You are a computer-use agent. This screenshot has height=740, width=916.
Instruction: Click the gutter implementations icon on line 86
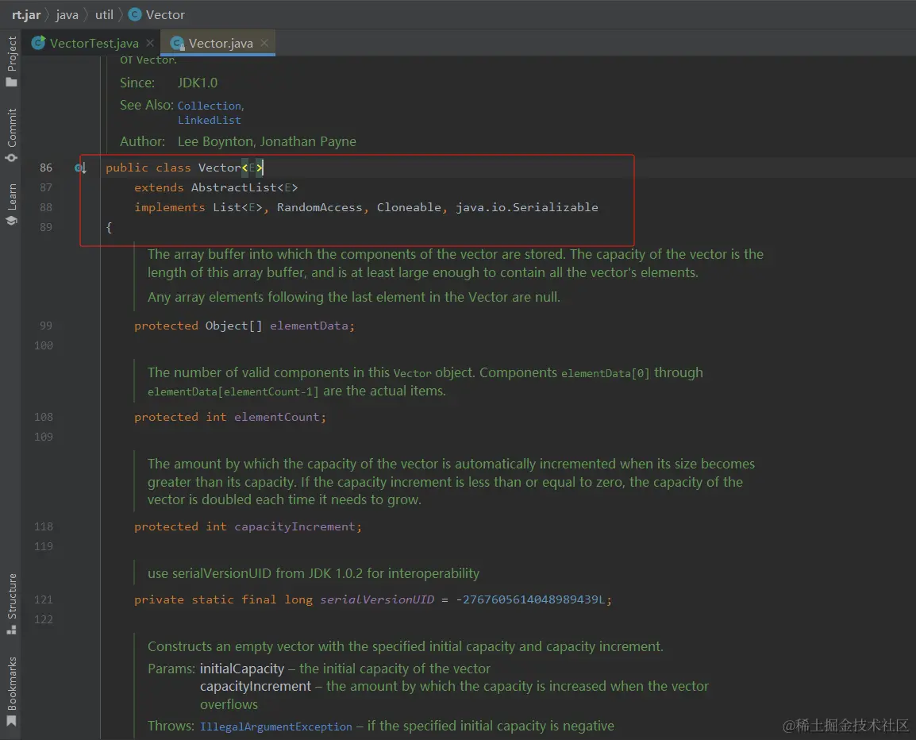point(81,168)
